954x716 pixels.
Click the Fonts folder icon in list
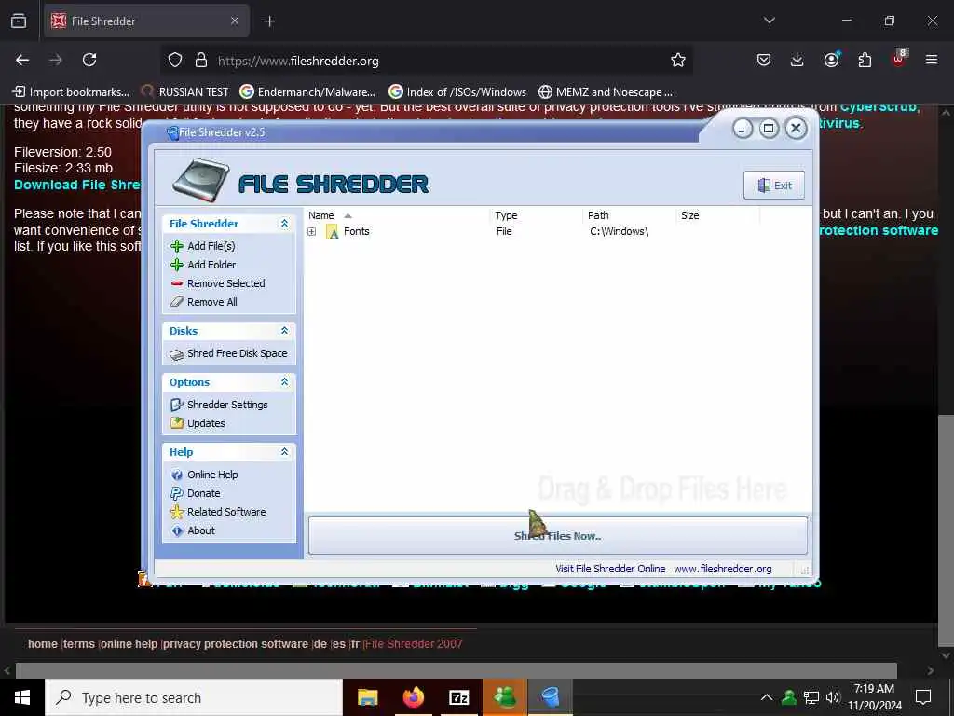tap(333, 231)
